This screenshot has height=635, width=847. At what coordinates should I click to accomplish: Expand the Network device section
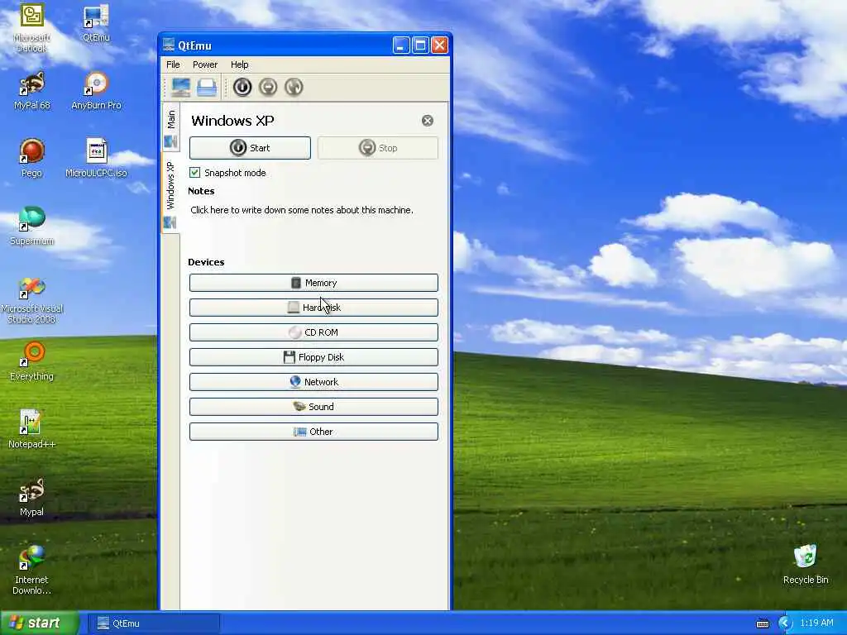[x=313, y=382]
